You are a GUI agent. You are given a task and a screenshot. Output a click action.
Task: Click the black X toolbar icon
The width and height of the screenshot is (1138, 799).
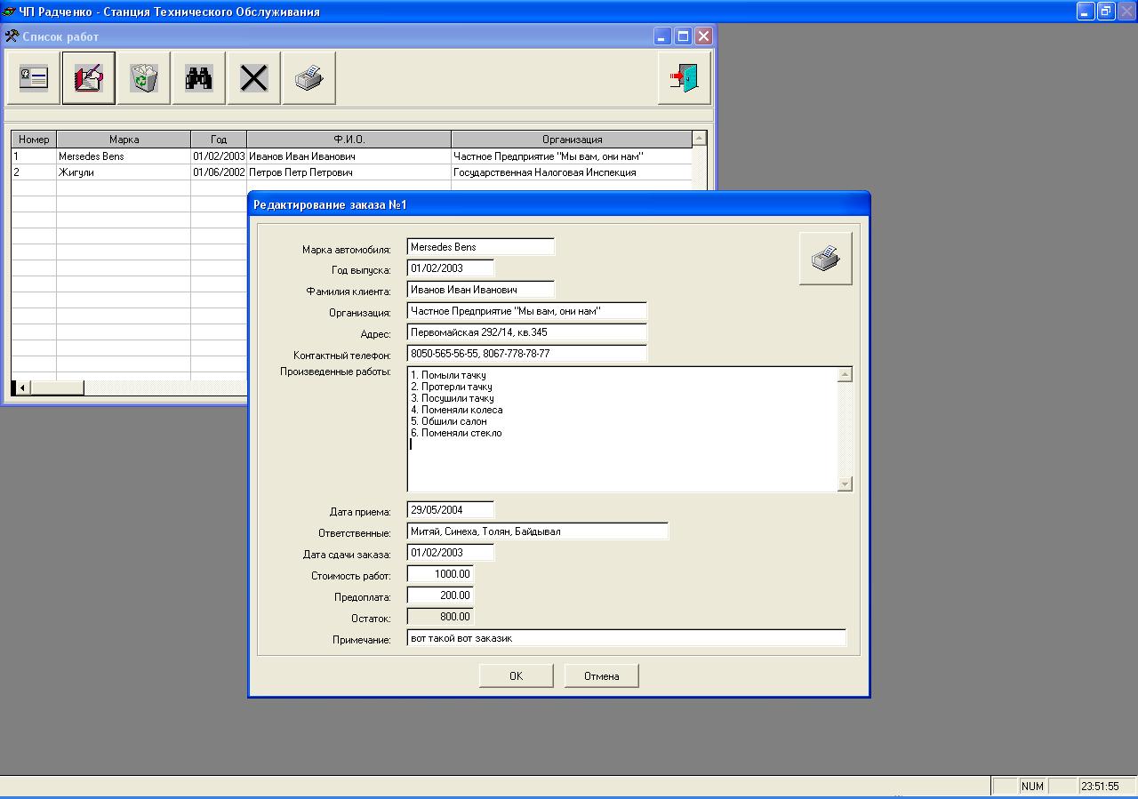[254, 78]
